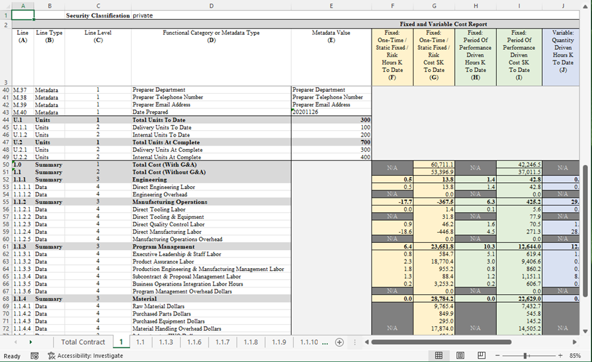Image resolution: width=592 pixels, height=362 pixels.
Task: Click the 'M.37' line cell
Action: click(23, 90)
